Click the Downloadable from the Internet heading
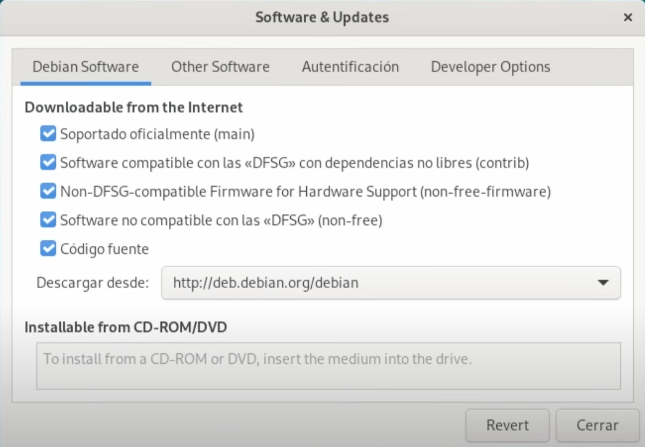645x447 pixels. click(x=134, y=108)
